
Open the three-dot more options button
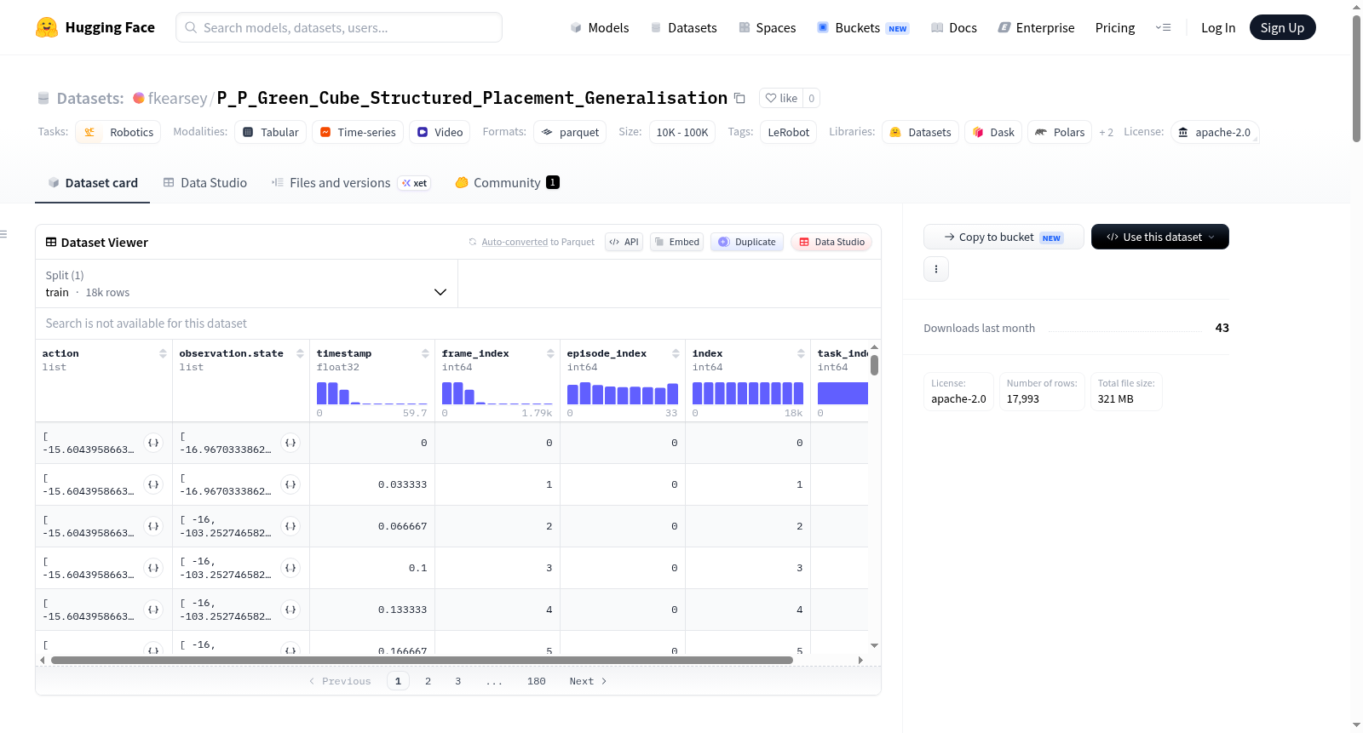coord(936,269)
